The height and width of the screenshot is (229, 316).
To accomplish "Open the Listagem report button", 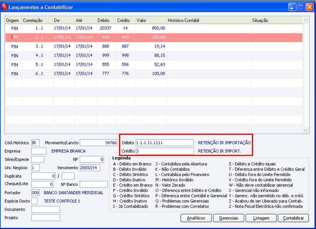I will [261, 218].
